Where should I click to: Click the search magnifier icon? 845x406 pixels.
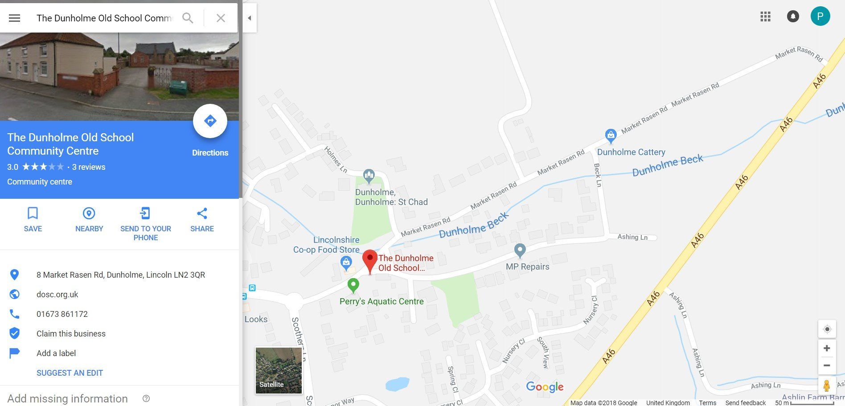tap(188, 18)
